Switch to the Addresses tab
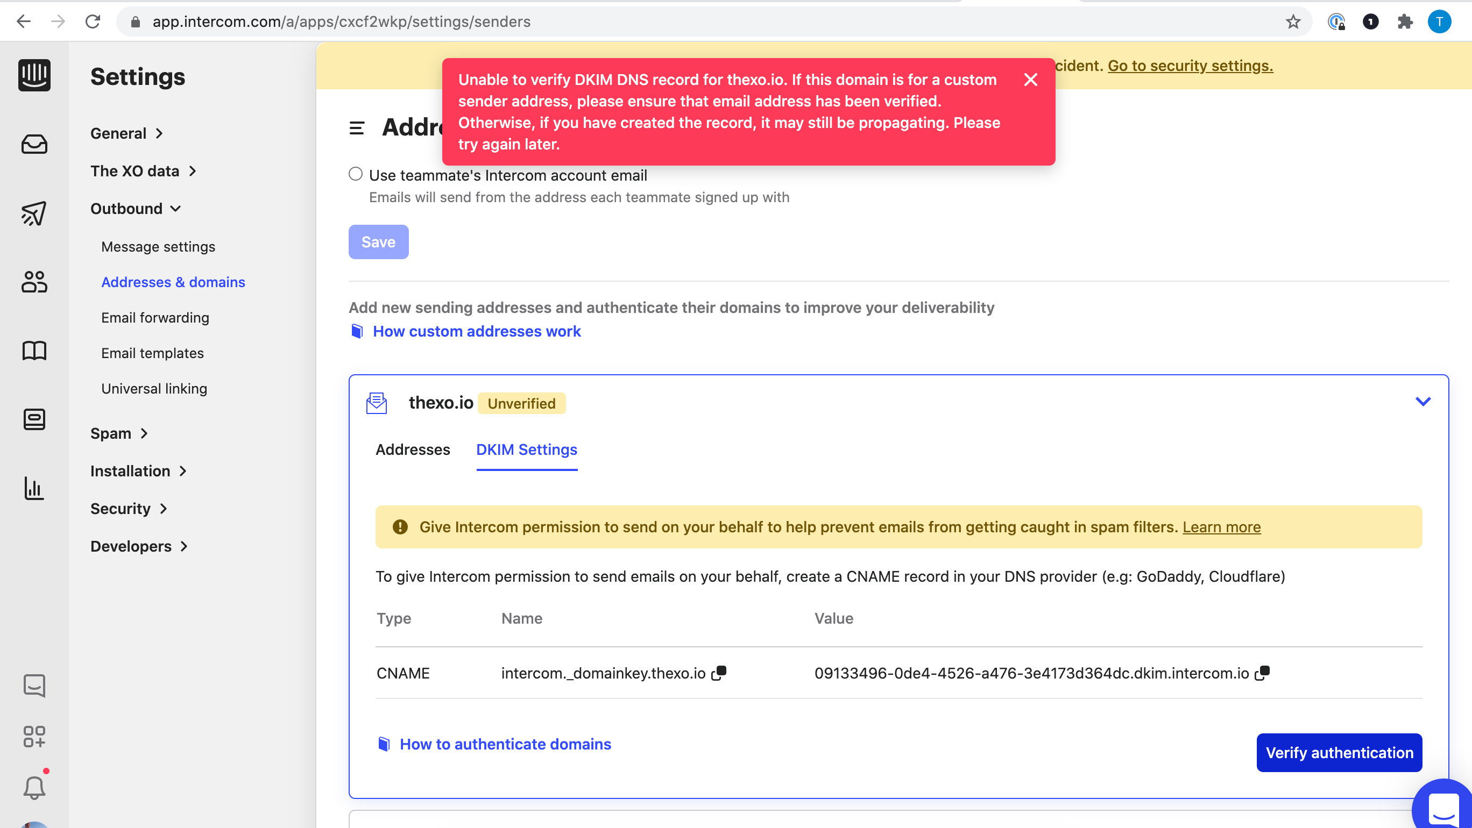1472x828 pixels. [x=413, y=449]
